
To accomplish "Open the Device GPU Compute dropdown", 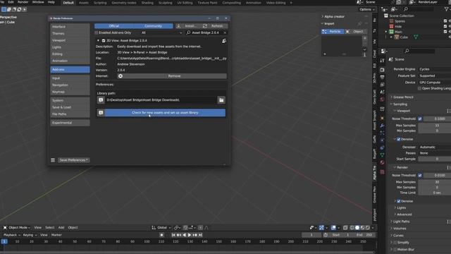I will (434, 83).
